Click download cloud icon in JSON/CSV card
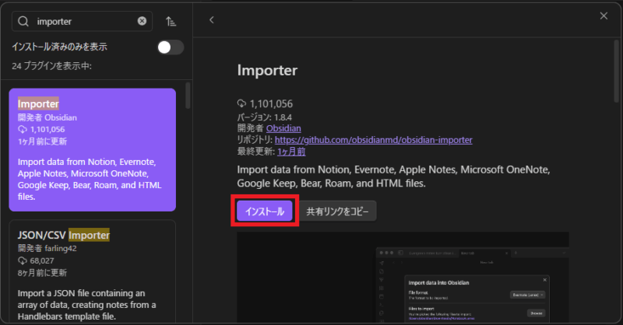Viewport: 623px width, 325px height. pyautogui.click(x=23, y=260)
